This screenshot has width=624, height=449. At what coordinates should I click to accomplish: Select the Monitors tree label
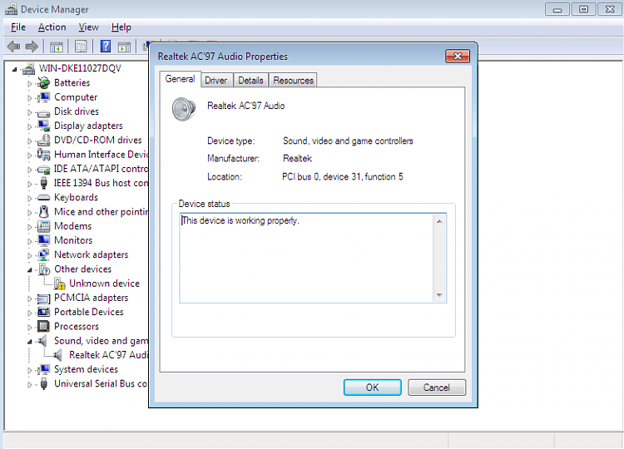(73, 240)
